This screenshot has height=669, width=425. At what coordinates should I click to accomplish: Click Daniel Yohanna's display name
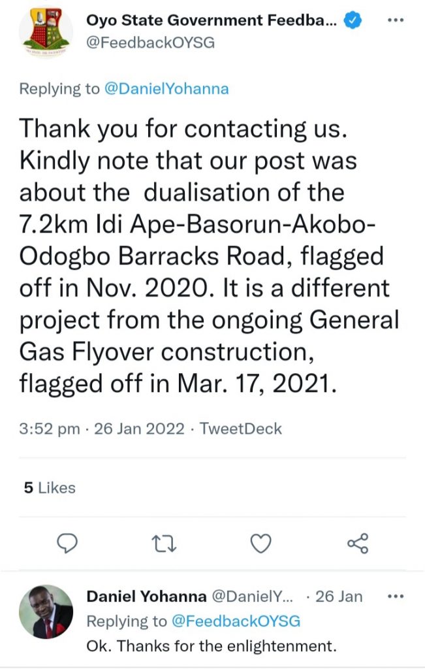(146, 596)
